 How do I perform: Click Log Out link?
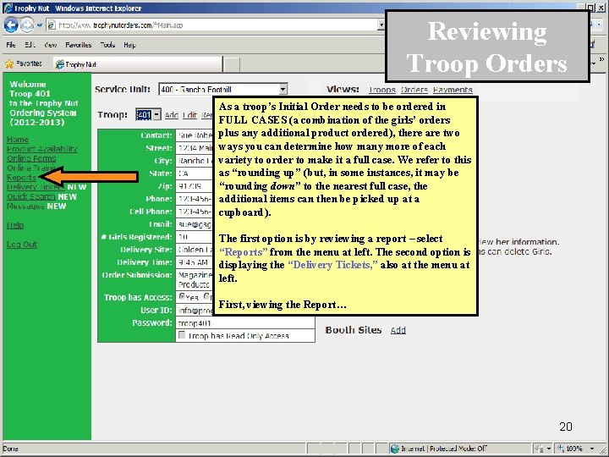(22, 245)
